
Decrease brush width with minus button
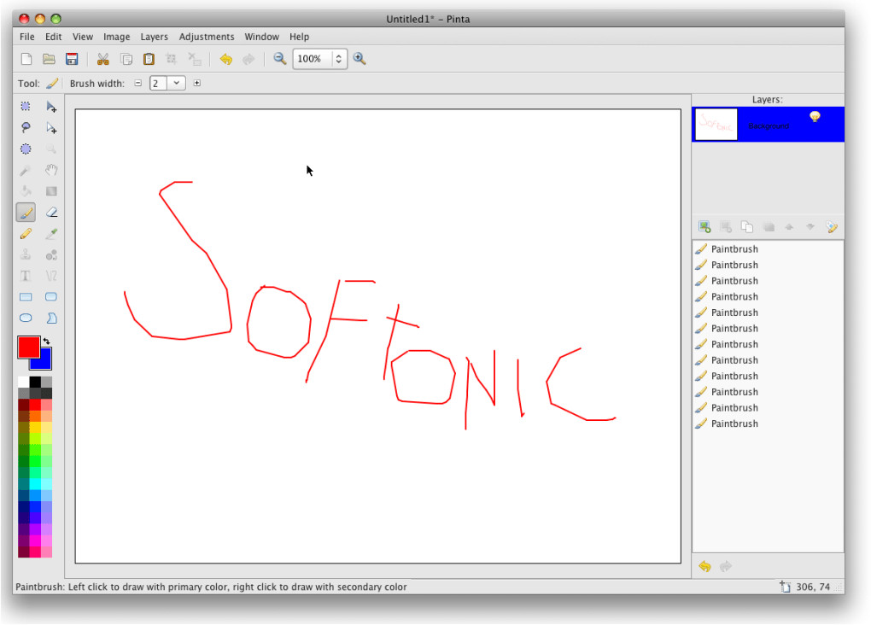tap(137, 84)
